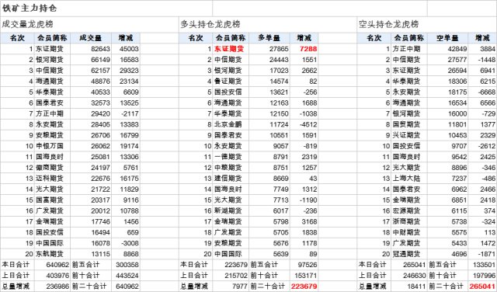Select volume cell 62157

pyautogui.click(x=100, y=71)
